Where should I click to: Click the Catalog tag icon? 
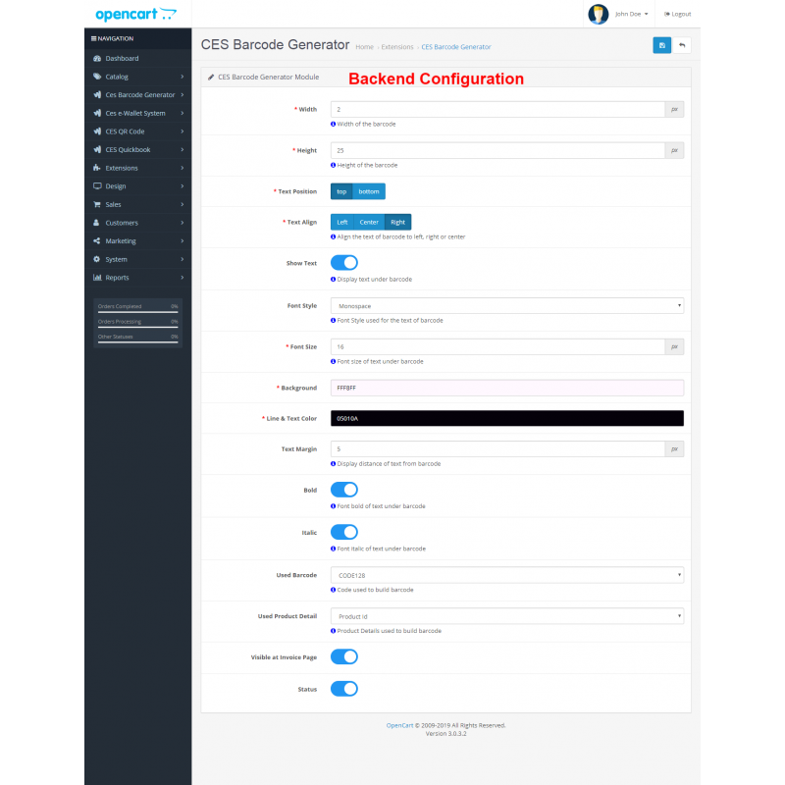97,77
